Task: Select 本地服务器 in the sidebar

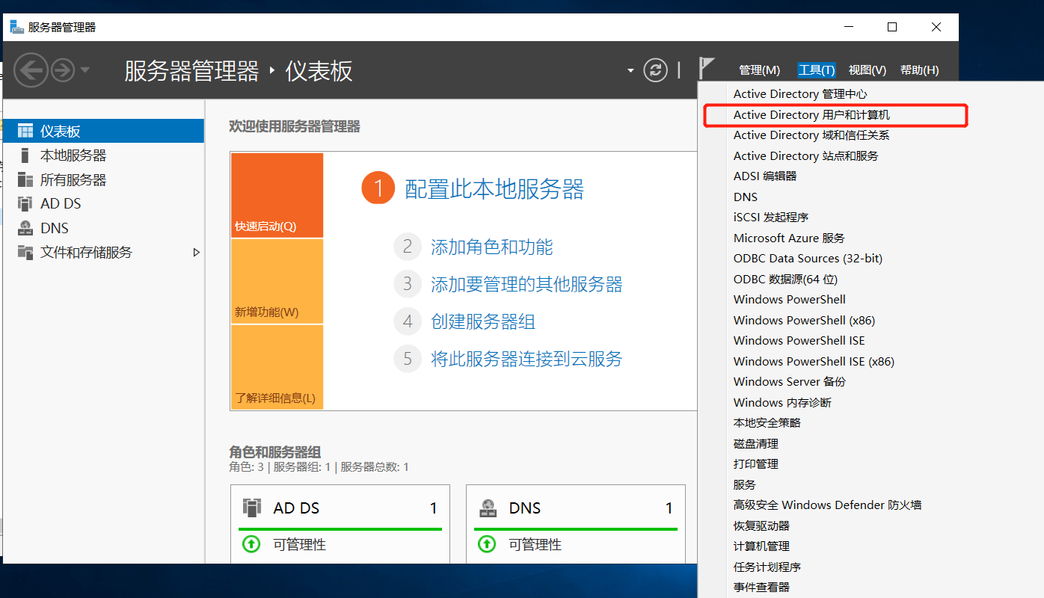Action: [x=103, y=155]
